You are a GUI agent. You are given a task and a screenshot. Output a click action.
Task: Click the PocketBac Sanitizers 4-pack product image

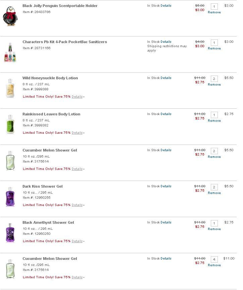[x=10, y=52]
